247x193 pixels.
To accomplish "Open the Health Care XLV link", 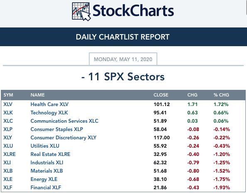I will coord(49,104).
